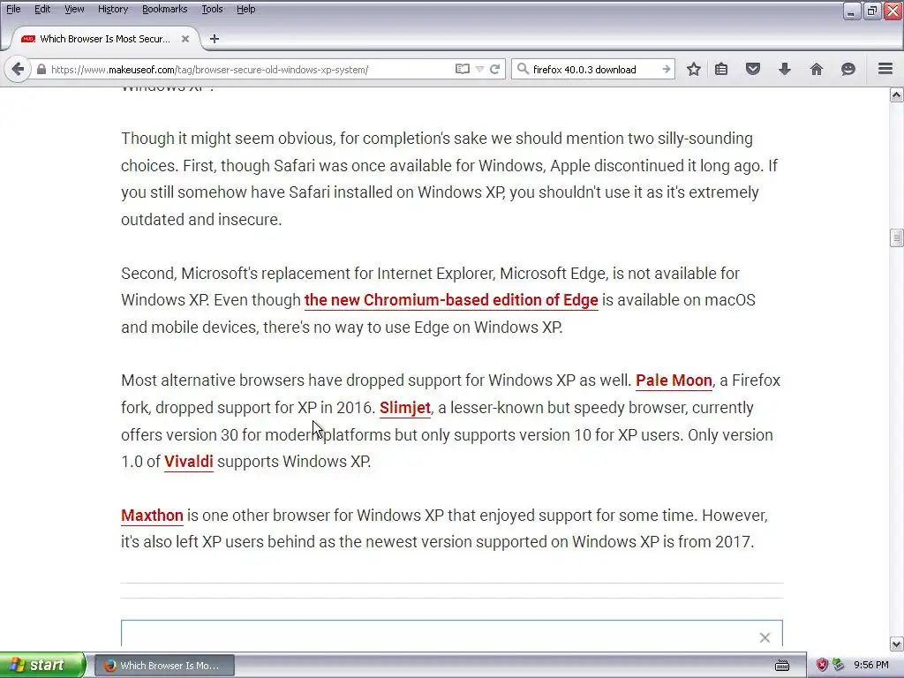This screenshot has width=904, height=678.
Task: Close the 'Which Browser Is Most Secur...' tab
Action: click(185, 39)
